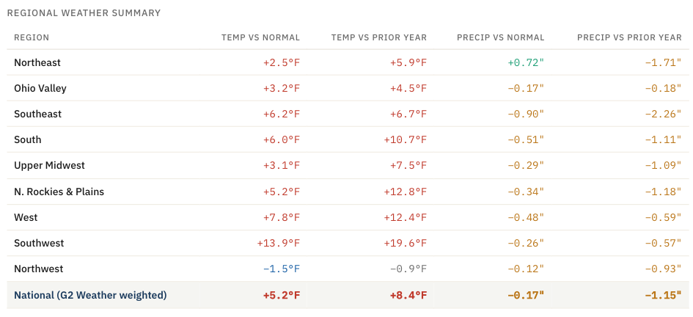Click the TEMP VS PRIOR YEAR header
The height and width of the screenshot is (317, 693).
378,37
